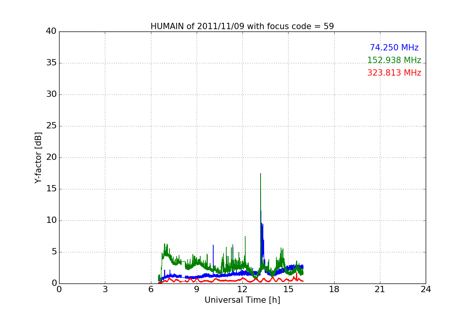Click x-axis tick label "6"
Image resolution: width=473 pixels, height=315 pixels.
click(x=151, y=289)
